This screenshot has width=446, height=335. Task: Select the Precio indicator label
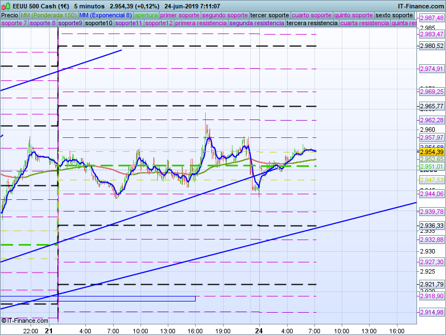coord(9,15)
